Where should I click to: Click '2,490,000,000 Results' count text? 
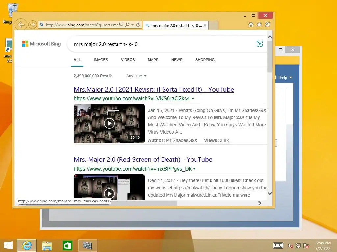point(93,76)
